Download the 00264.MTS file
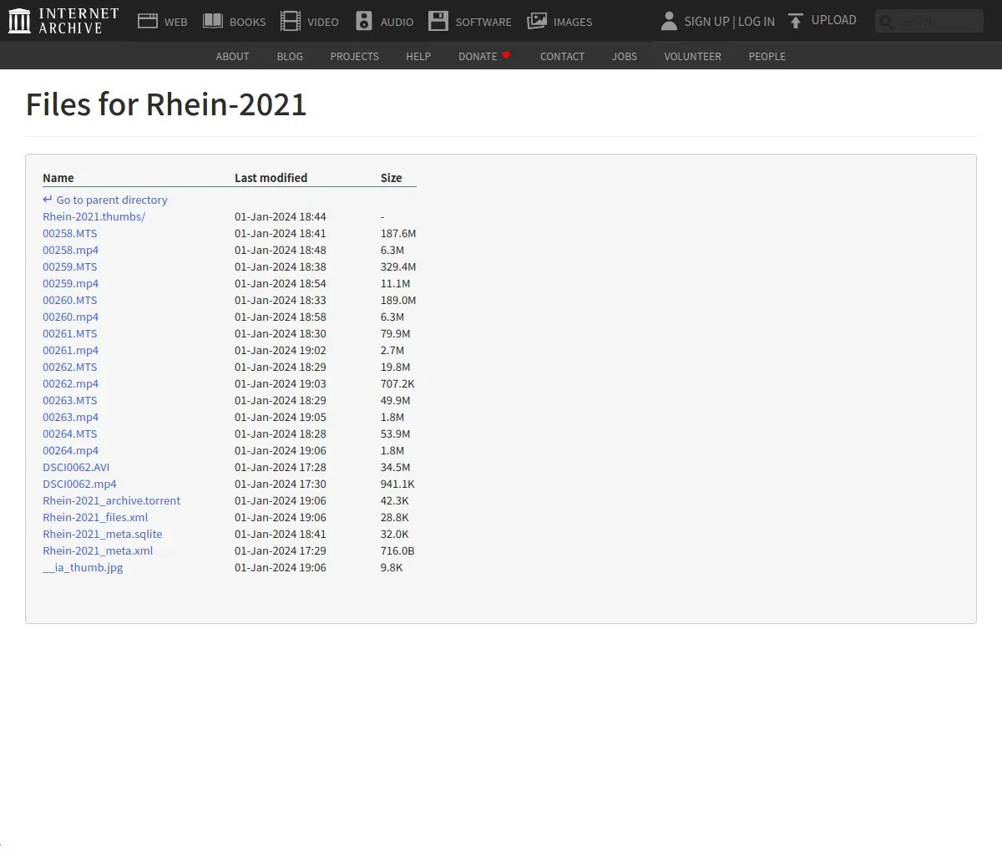 (70, 434)
